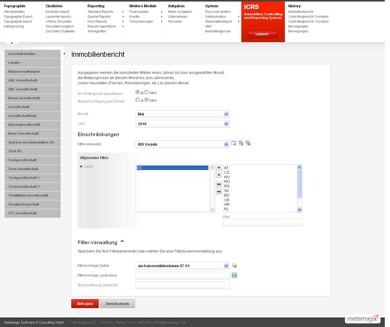This screenshot has width=390, height=327.
Task: Move all countries right with triple arrow
Action: [x=219, y=184]
